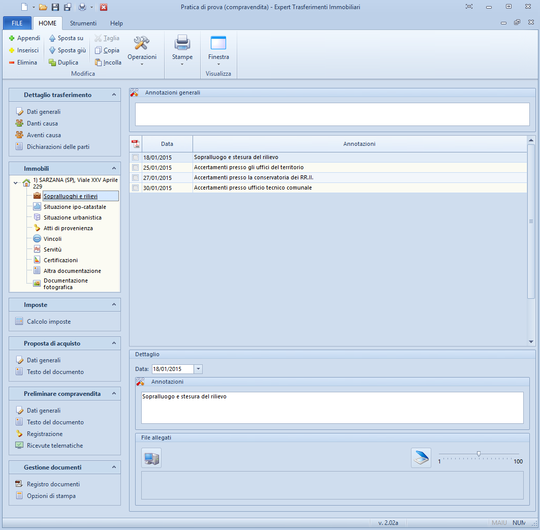
Task: Click the Operazioni tools icon
Action: coord(142,43)
